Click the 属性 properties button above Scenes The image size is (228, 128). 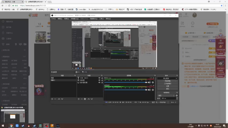pyautogui.click(x=78, y=72)
